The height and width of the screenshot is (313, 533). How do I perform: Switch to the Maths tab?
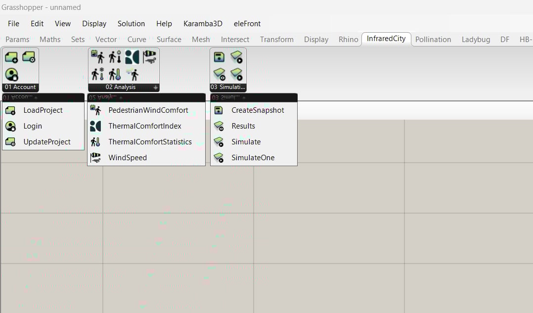click(x=50, y=40)
